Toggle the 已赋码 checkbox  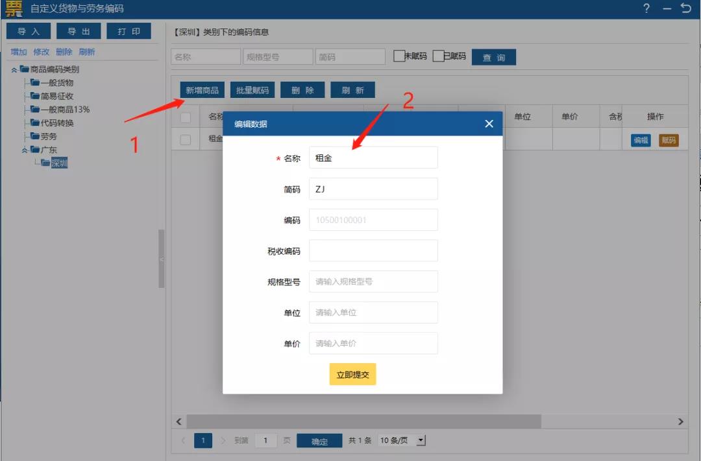(x=438, y=56)
